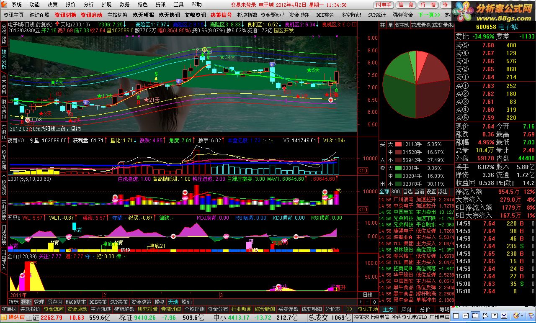Select the 全部 filter tab
The width and height of the screenshot is (536, 323).
click(384, 192)
